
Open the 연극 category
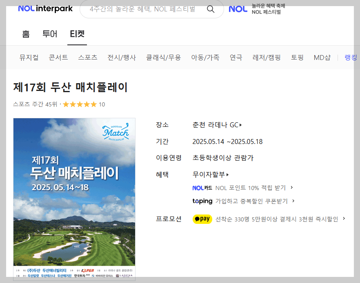click(x=236, y=57)
